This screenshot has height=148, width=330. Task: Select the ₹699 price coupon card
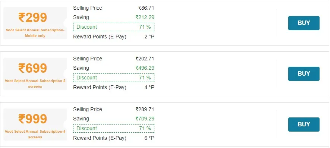point(35,74)
